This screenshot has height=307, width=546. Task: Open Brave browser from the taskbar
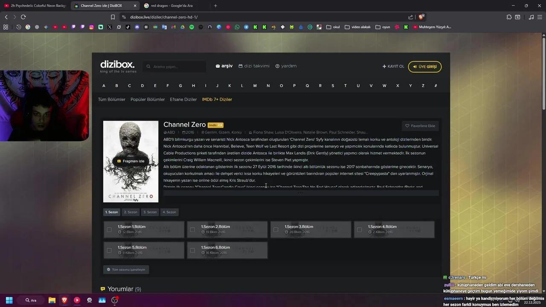tap(64, 300)
